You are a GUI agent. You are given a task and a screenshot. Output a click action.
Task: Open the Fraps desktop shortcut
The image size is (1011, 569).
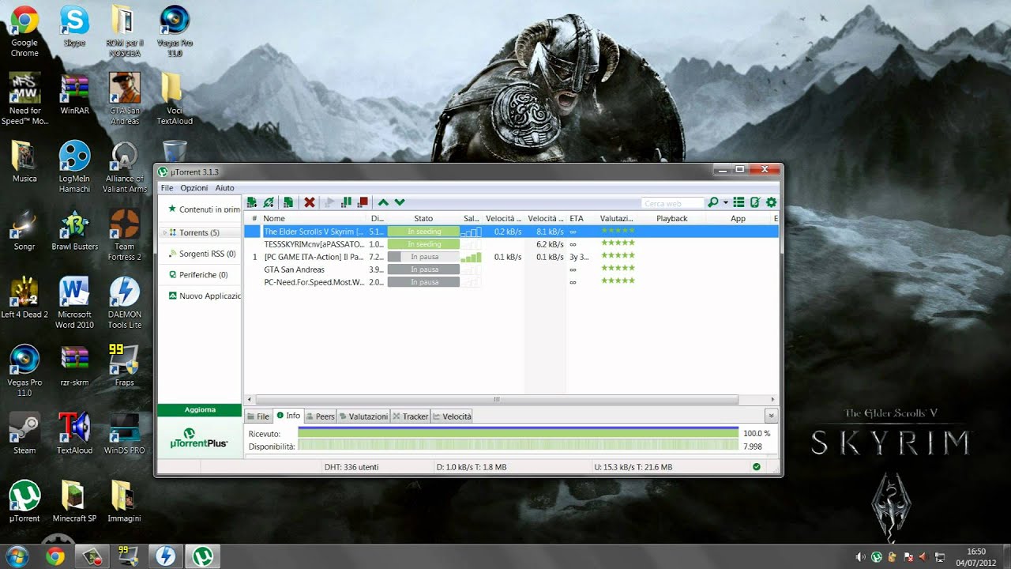124,366
